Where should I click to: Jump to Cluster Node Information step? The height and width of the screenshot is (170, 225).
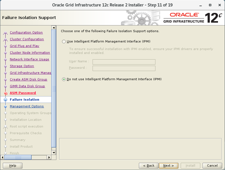(30, 53)
